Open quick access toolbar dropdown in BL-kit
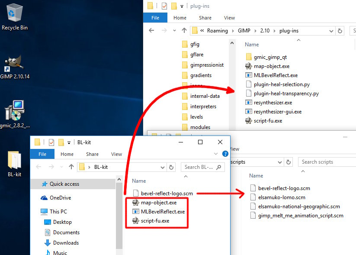 pos(69,143)
